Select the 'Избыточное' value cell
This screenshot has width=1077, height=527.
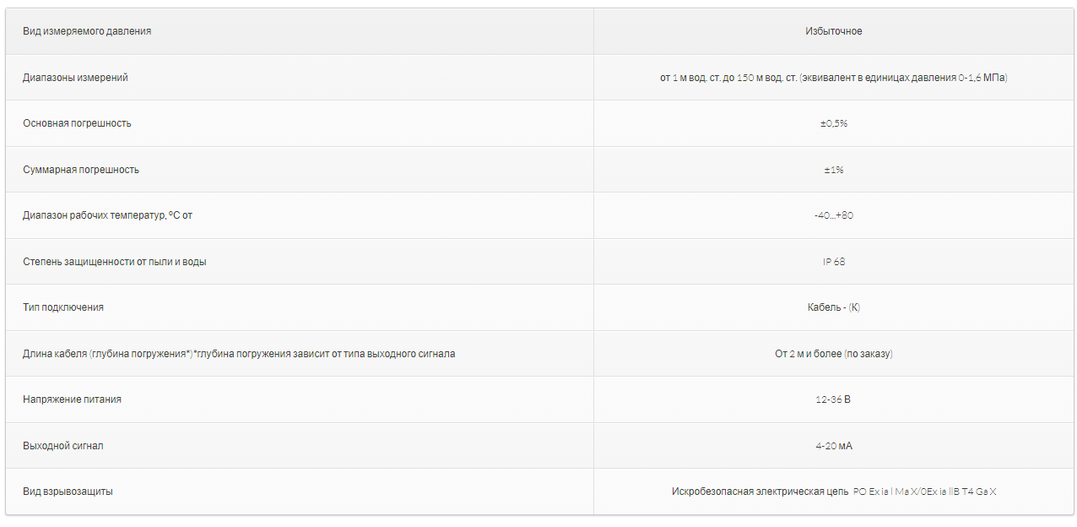[833, 31]
